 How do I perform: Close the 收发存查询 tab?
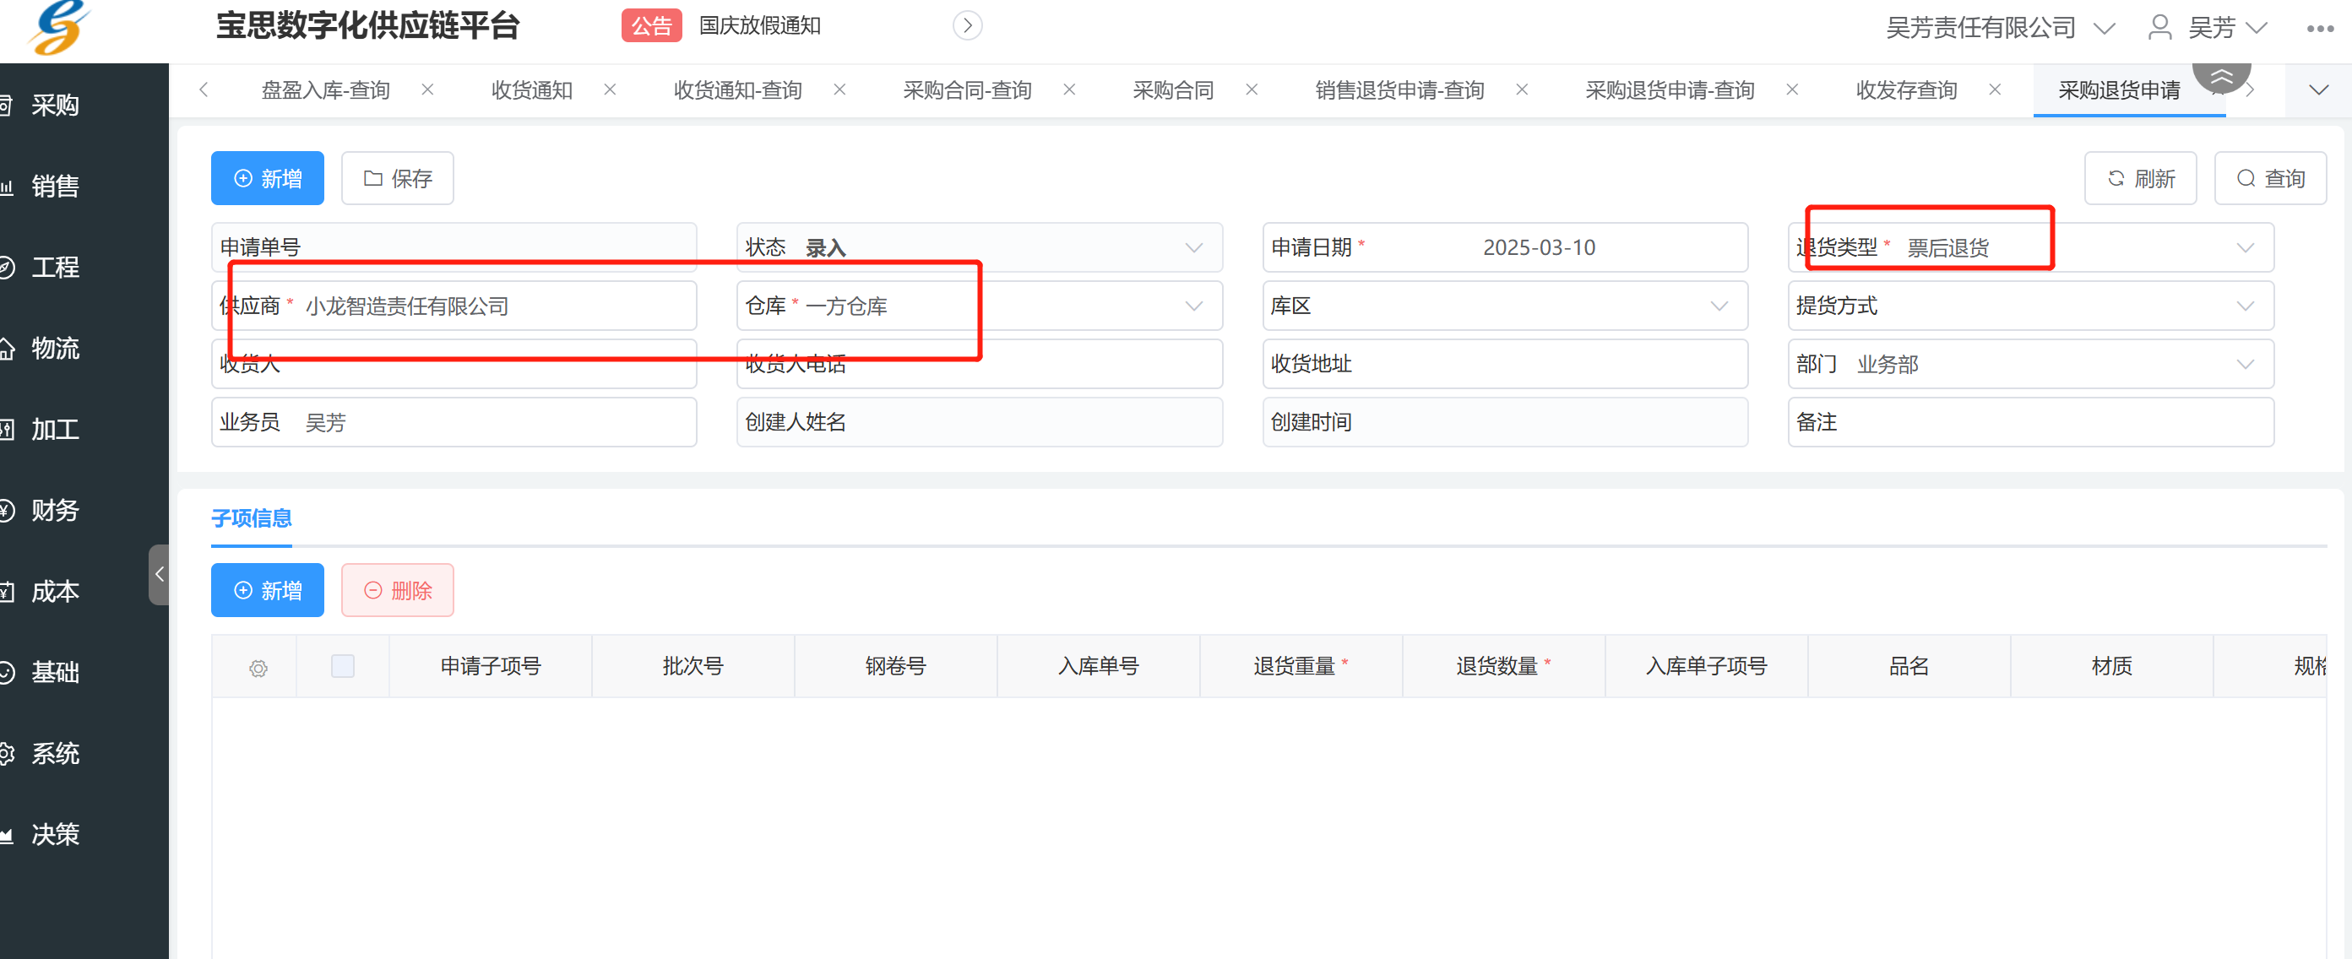(1995, 89)
